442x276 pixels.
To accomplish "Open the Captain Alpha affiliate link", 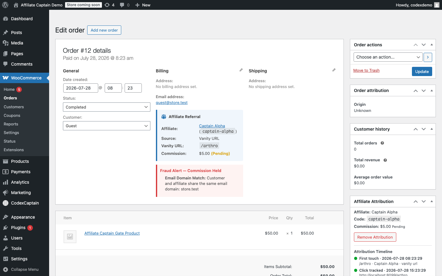I will pos(212,126).
